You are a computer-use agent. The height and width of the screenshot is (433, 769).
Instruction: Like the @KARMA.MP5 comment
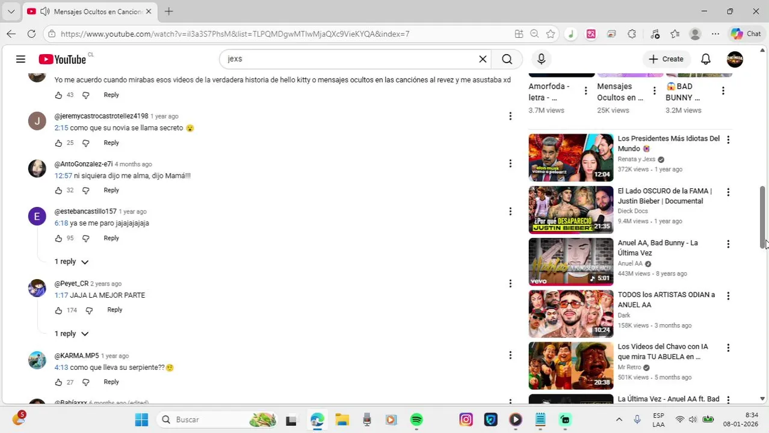pos(58,382)
